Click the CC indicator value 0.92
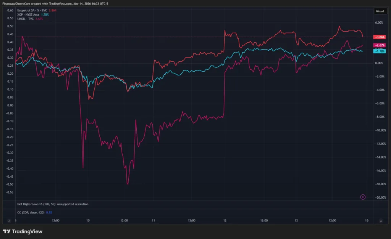This screenshot has height=239, width=391. click(49, 212)
